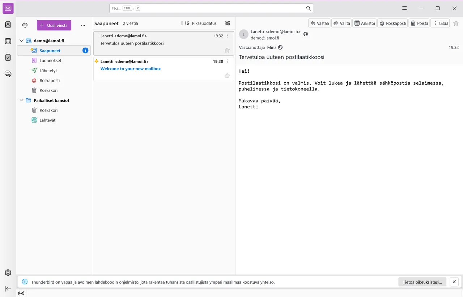The height and width of the screenshot is (297, 463).
Task: Open Roskakori under Paikalliset kansiot
Action: pyautogui.click(x=54, y=110)
